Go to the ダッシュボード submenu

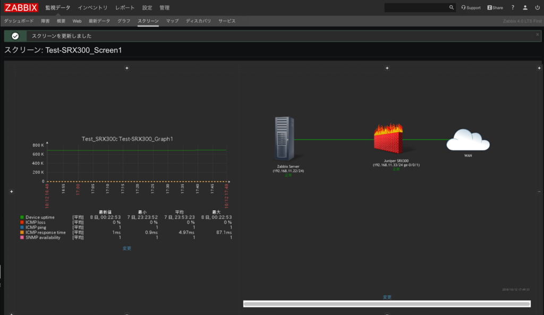point(19,21)
